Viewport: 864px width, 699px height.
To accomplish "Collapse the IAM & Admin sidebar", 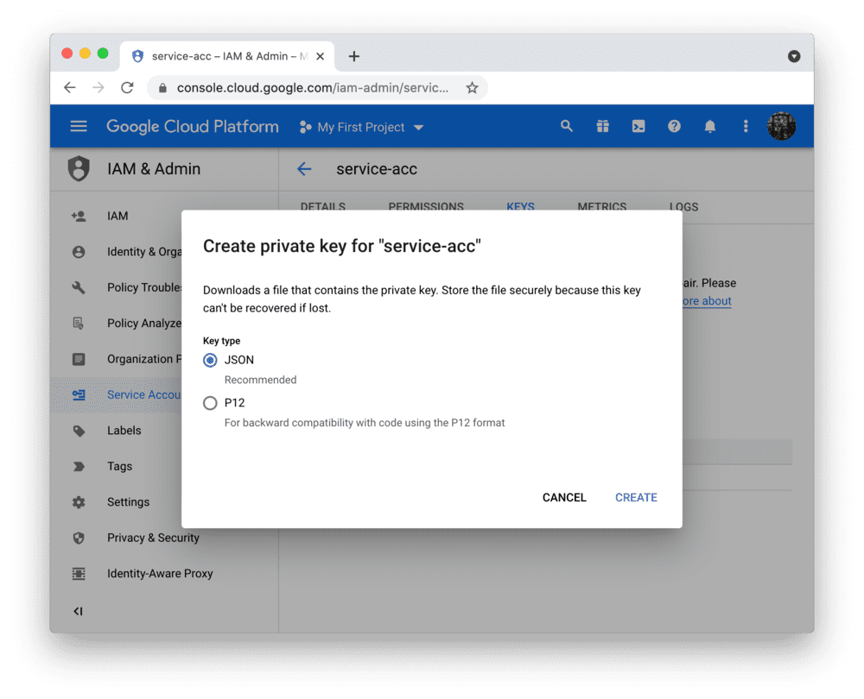I will tap(78, 611).
